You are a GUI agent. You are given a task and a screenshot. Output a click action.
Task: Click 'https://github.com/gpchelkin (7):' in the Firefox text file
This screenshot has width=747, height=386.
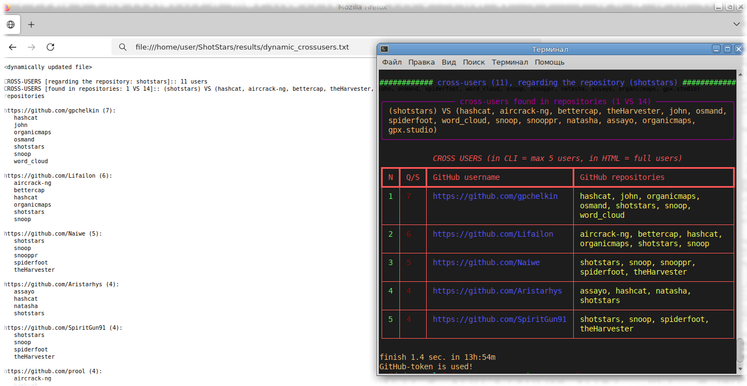tap(60, 111)
